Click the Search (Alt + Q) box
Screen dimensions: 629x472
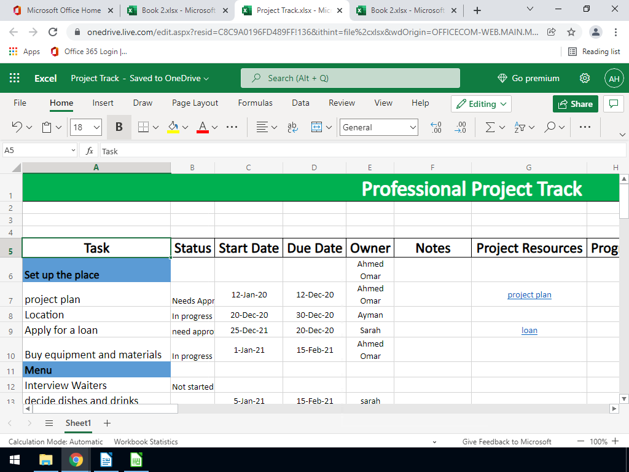(x=350, y=78)
